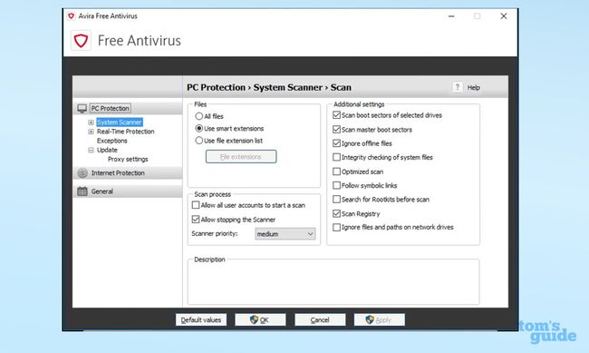The image size is (589, 353).
Task: Open the Help link in the header
Action: click(473, 88)
